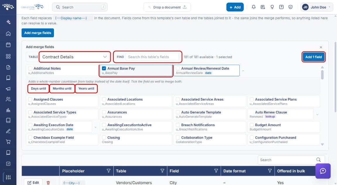Click the grid Search input field
Viewport: 337px width, 185px height.
(x=287, y=160)
